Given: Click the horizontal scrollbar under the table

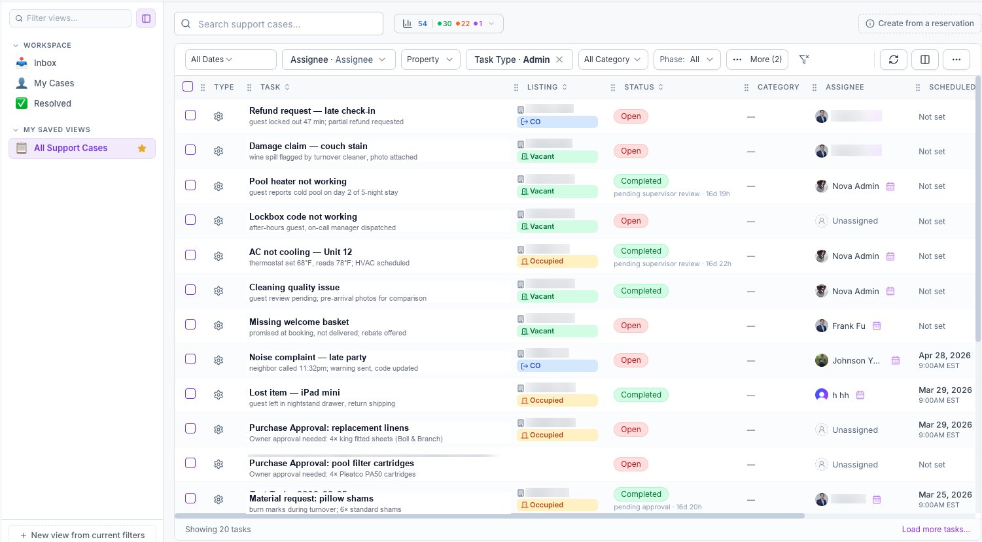Looking at the screenshot, I should [x=489, y=516].
